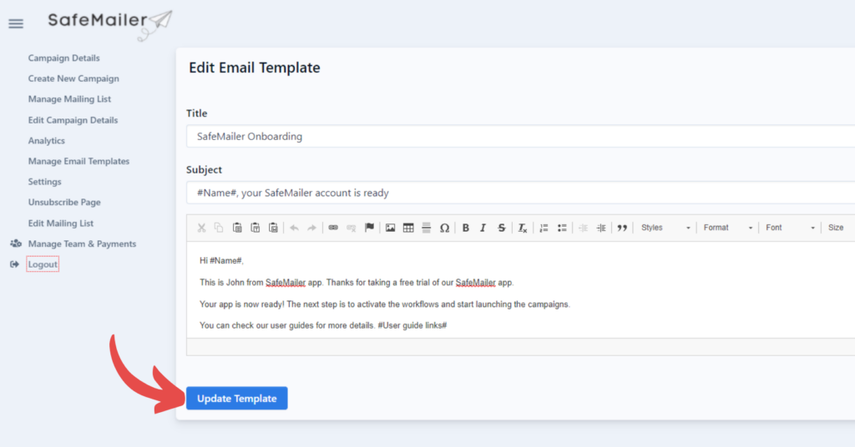Click Paste from Word icon
The width and height of the screenshot is (855, 447).
point(273,228)
